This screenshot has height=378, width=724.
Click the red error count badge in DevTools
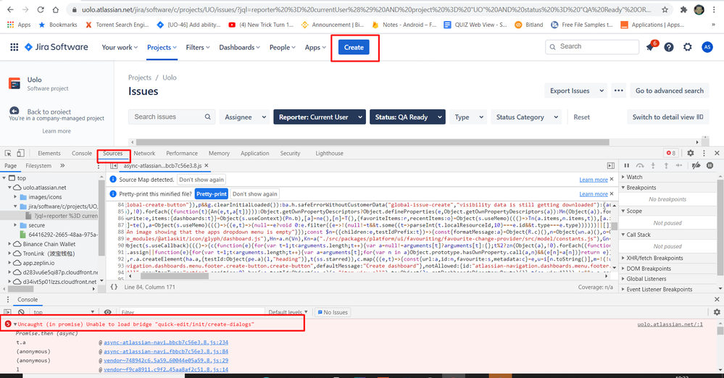670,154
